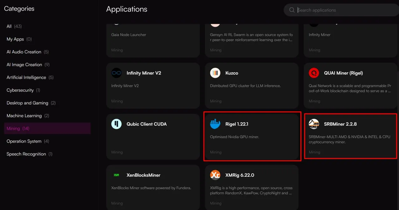Select the Artificial Intelligence category
This screenshot has height=210, width=399.
point(47,77)
